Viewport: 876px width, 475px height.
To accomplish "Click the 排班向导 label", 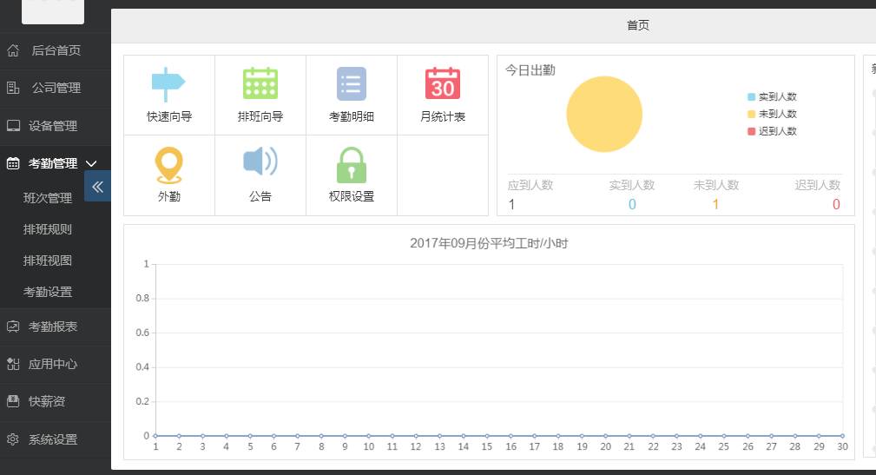I will [x=260, y=116].
